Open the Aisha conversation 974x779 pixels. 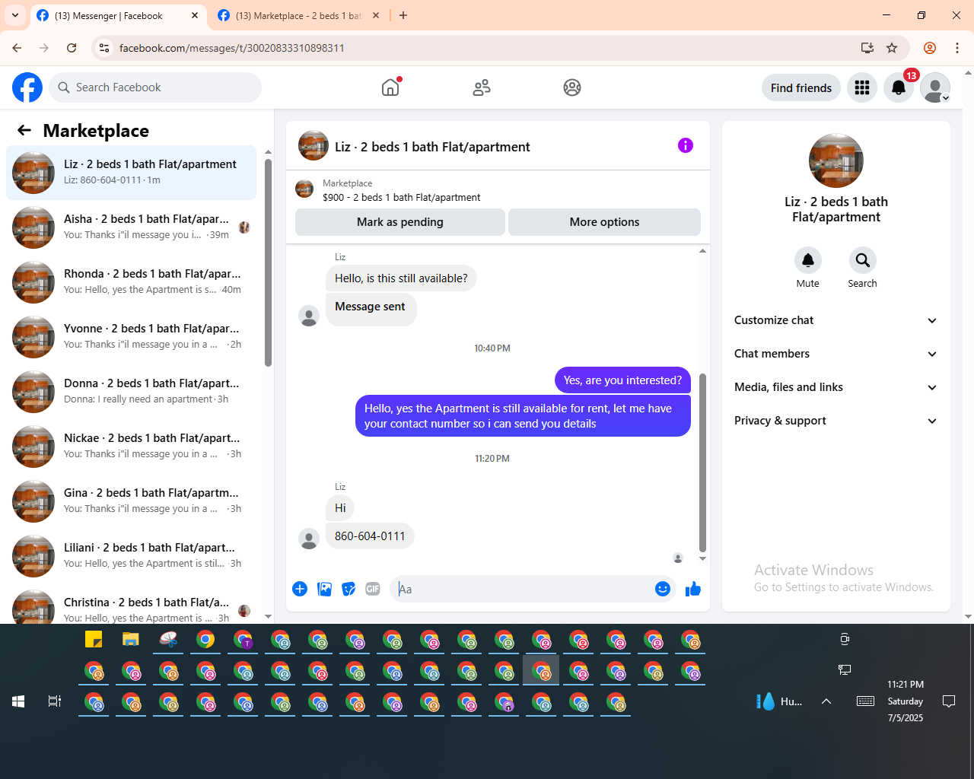[x=131, y=227]
